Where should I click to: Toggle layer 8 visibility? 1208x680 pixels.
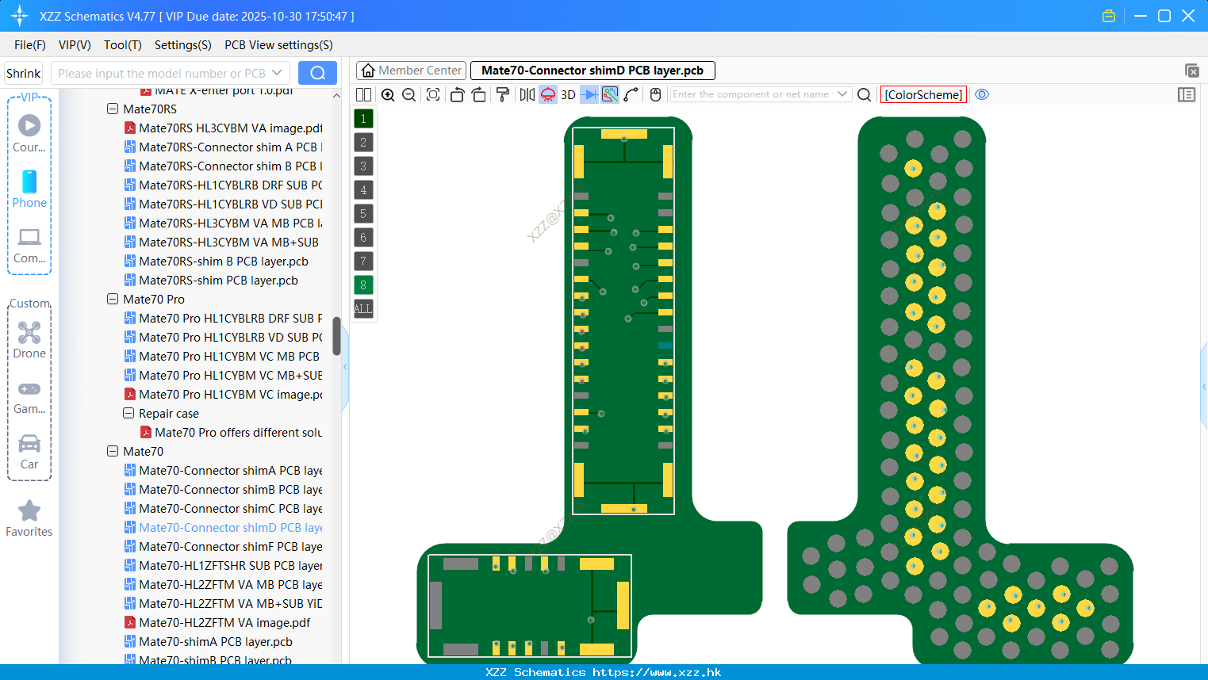pos(363,285)
